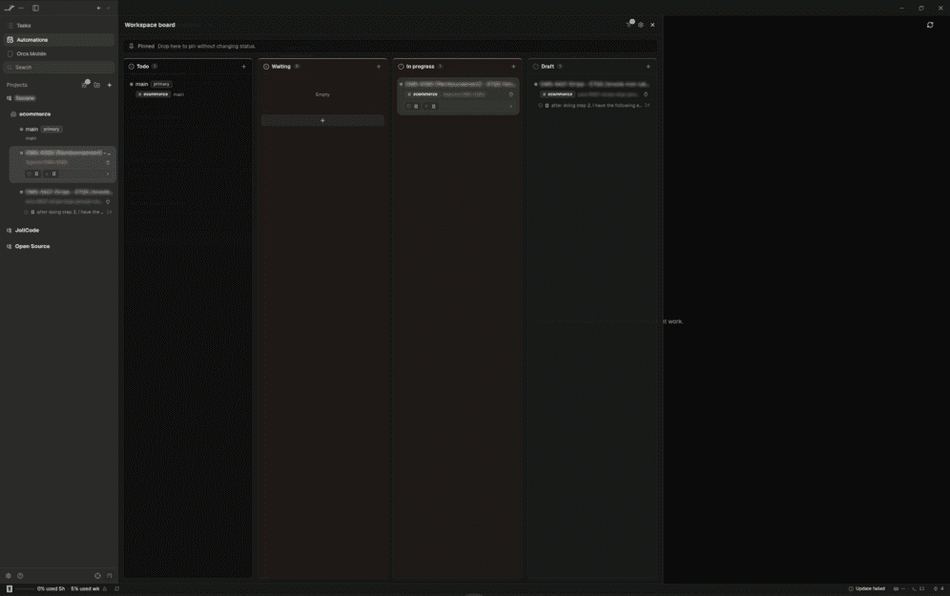The width and height of the screenshot is (950, 596).
Task: Click the new folder icon next to Projects
Action: 97,85
